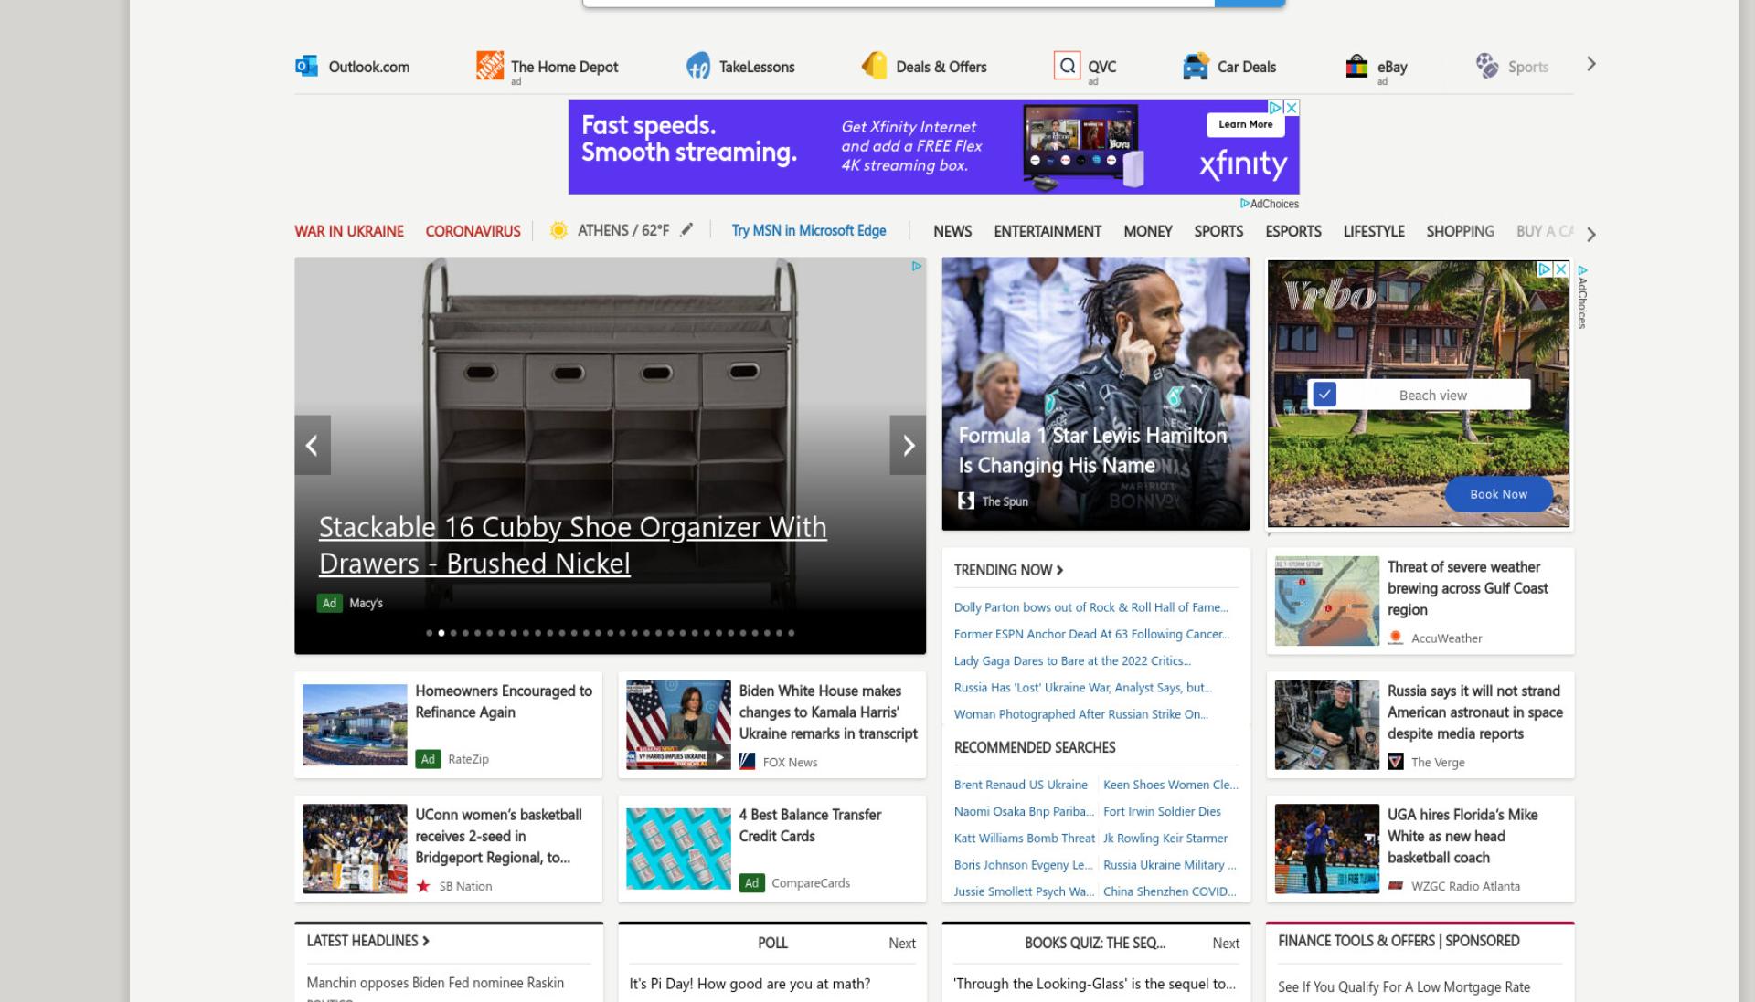The height and width of the screenshot is (1002, 1755).
Task: Click The Verge source icon
Action: click(x=1395, y=762)
